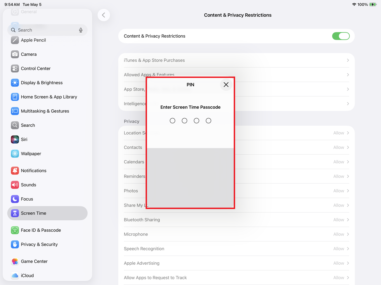Viewport: 381px width, 285px height.
Task: Select Wallpaper in the sidebar
Action: [47, 154]
